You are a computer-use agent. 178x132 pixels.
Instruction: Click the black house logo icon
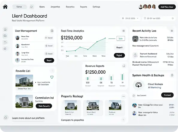click(5, 7)
